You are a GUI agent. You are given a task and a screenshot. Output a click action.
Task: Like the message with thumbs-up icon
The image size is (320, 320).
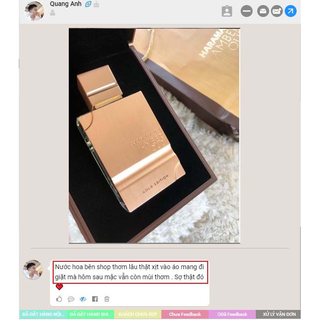(59, 299)
